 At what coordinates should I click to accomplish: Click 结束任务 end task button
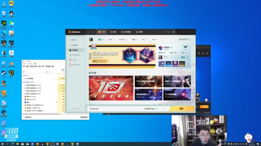pyautogui.click(x=84, y=117)
